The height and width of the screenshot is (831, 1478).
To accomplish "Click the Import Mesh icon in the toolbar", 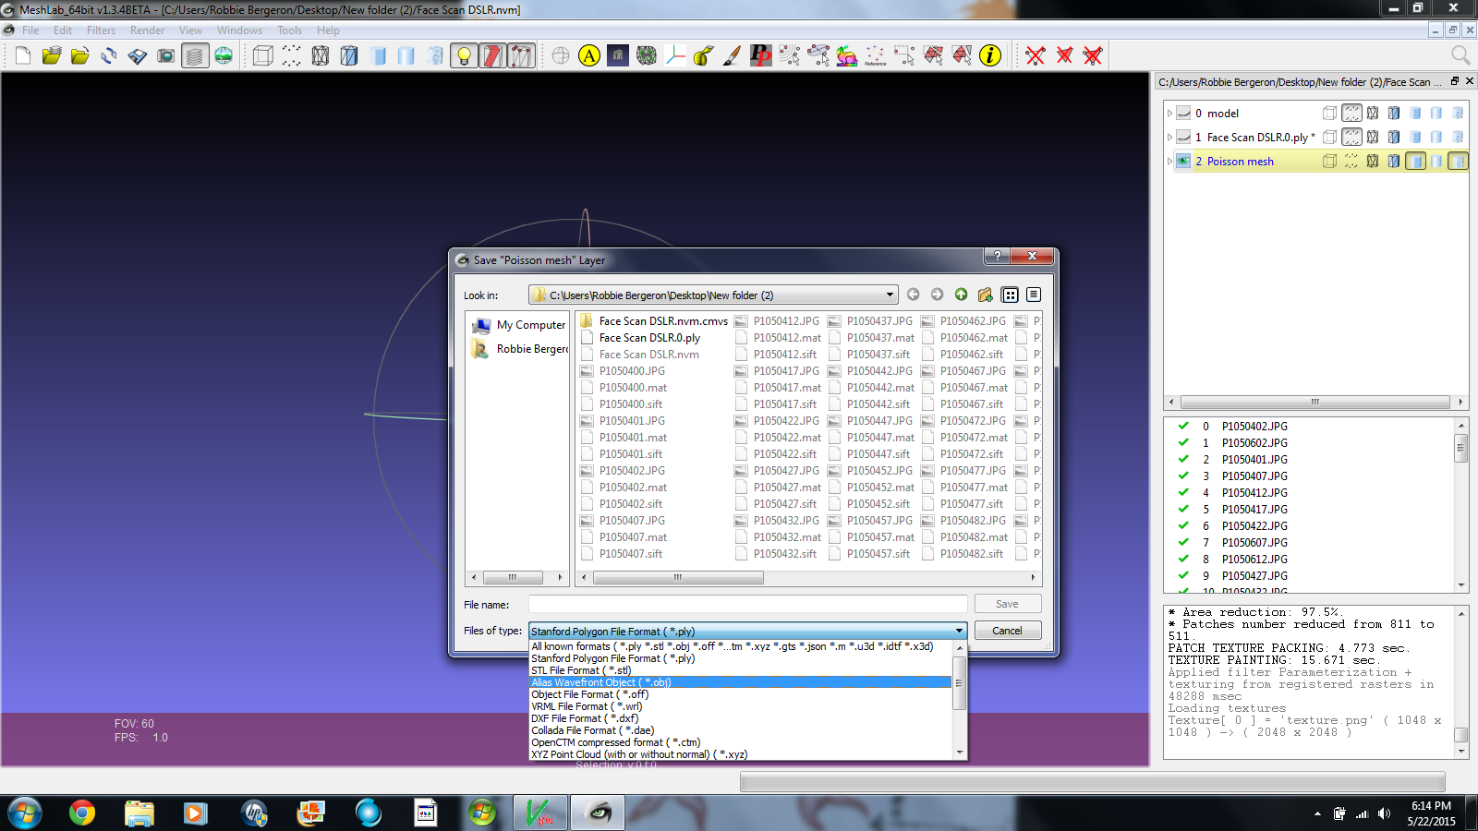I will tap(80, 56).
